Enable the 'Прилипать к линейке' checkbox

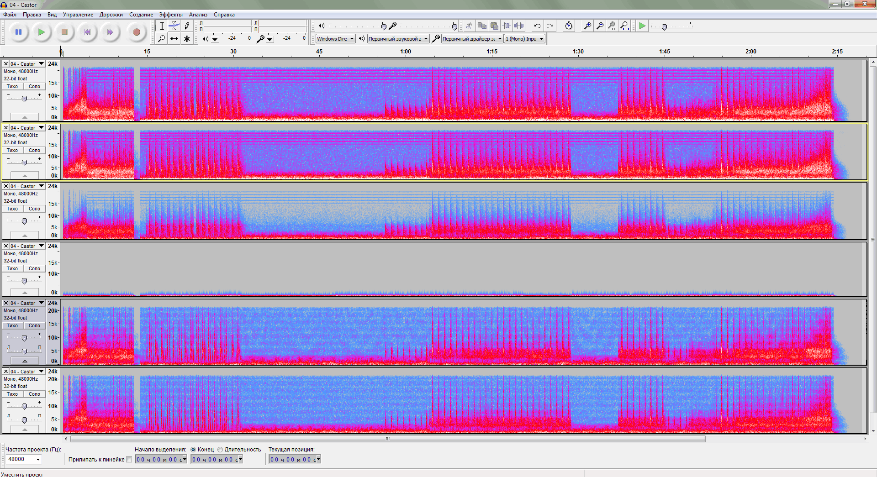129,460
